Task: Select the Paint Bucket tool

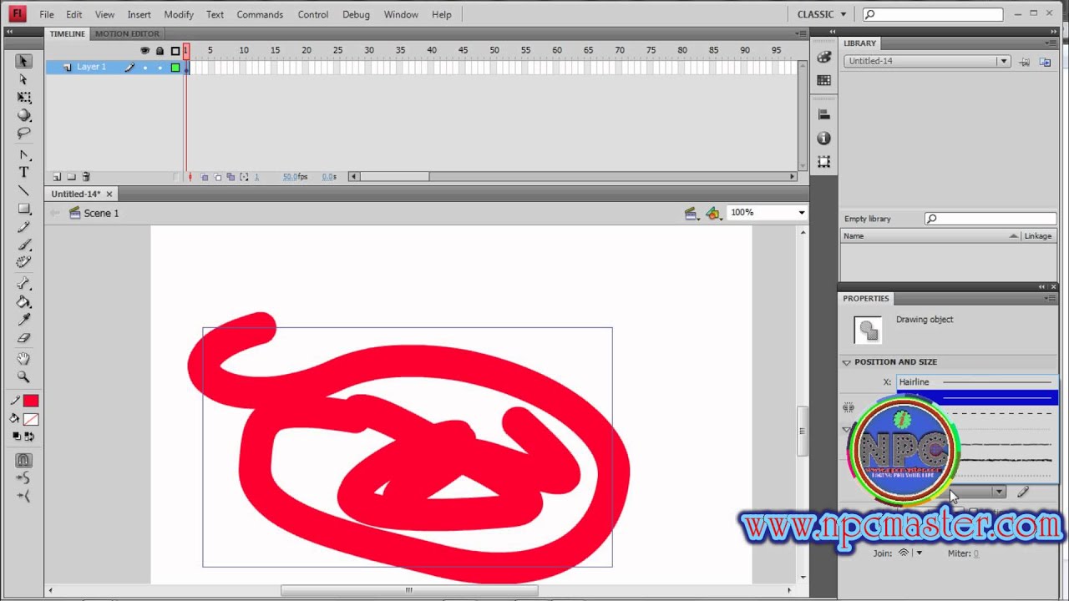Action: [23, 302]
